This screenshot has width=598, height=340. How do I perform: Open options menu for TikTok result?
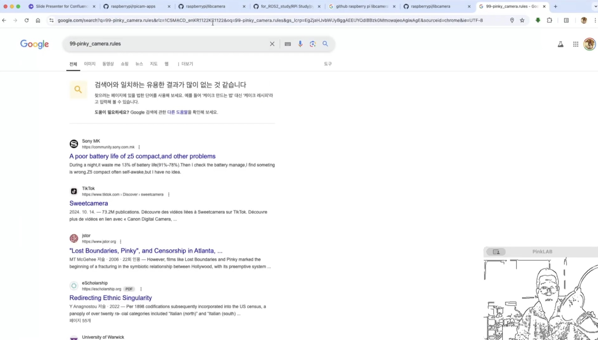(x=169, y=194)
